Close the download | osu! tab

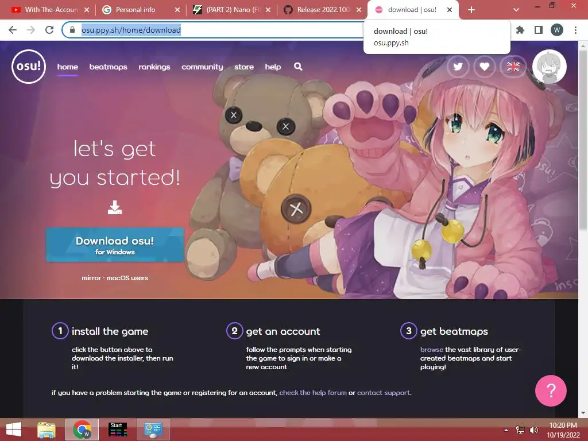[x=450, y=10]
